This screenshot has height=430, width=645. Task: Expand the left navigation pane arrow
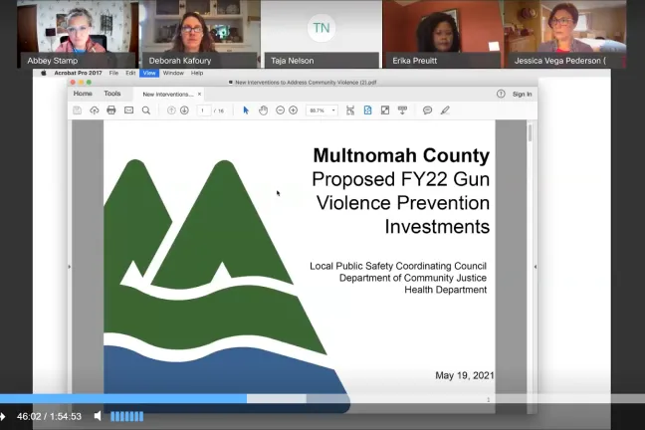pyautogui.click(x=69, y=267)
